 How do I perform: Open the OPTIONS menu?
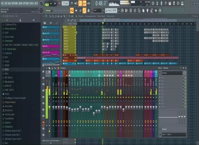[26, 3]
